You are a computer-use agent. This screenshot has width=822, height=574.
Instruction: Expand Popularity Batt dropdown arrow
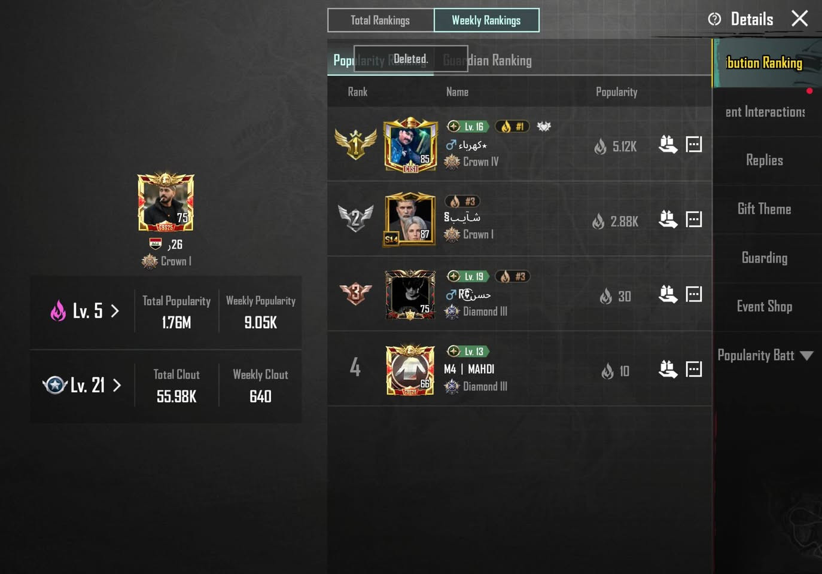click(806, 356)
